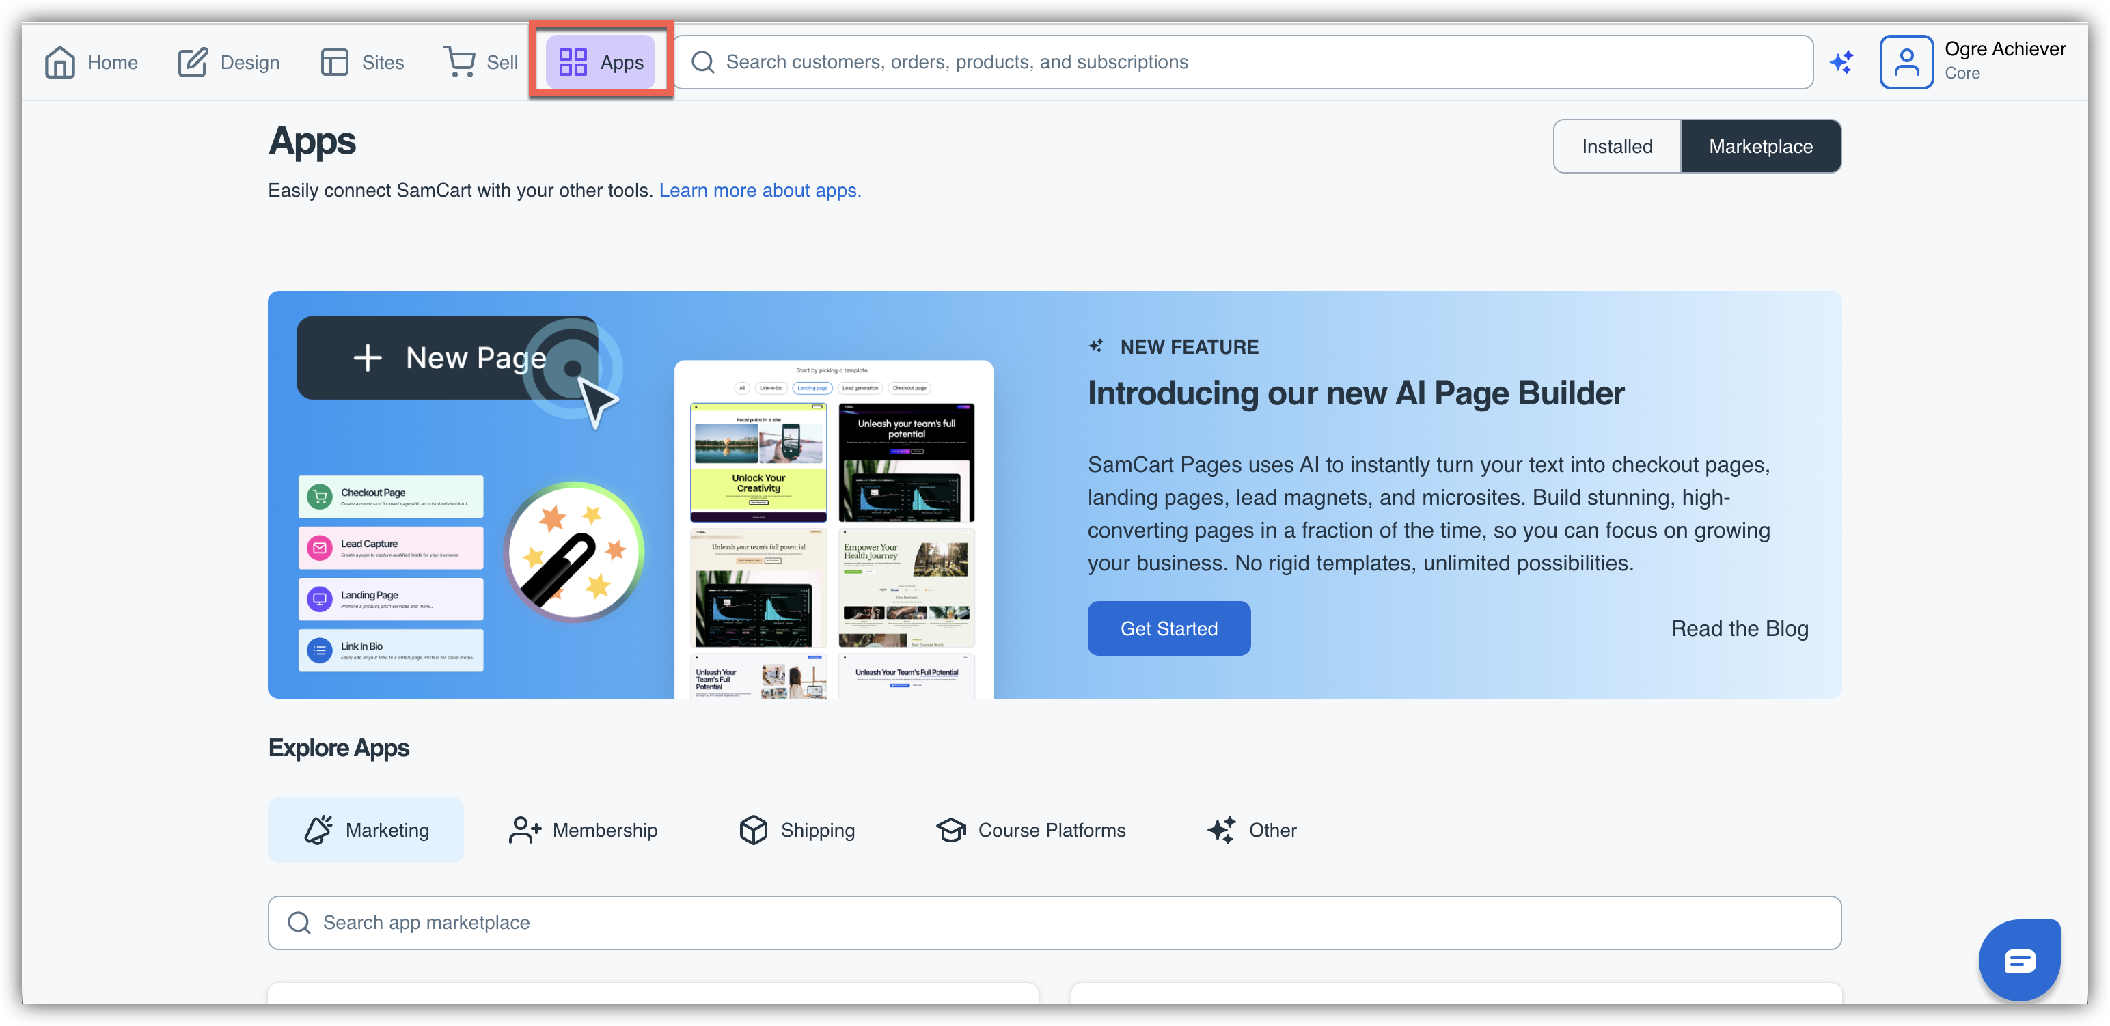This screenshot has height=1026, width=2110.
Task: Show the Course Platforms apps
Action: [x=1030, y=829]
